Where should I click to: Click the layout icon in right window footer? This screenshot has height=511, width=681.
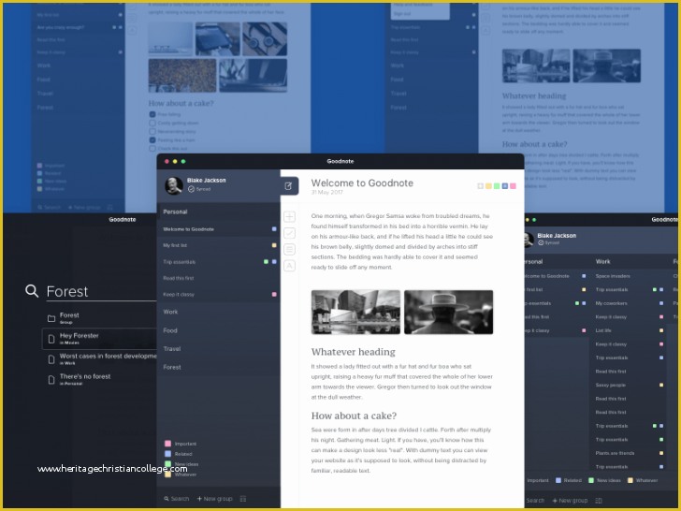[599, 501]
